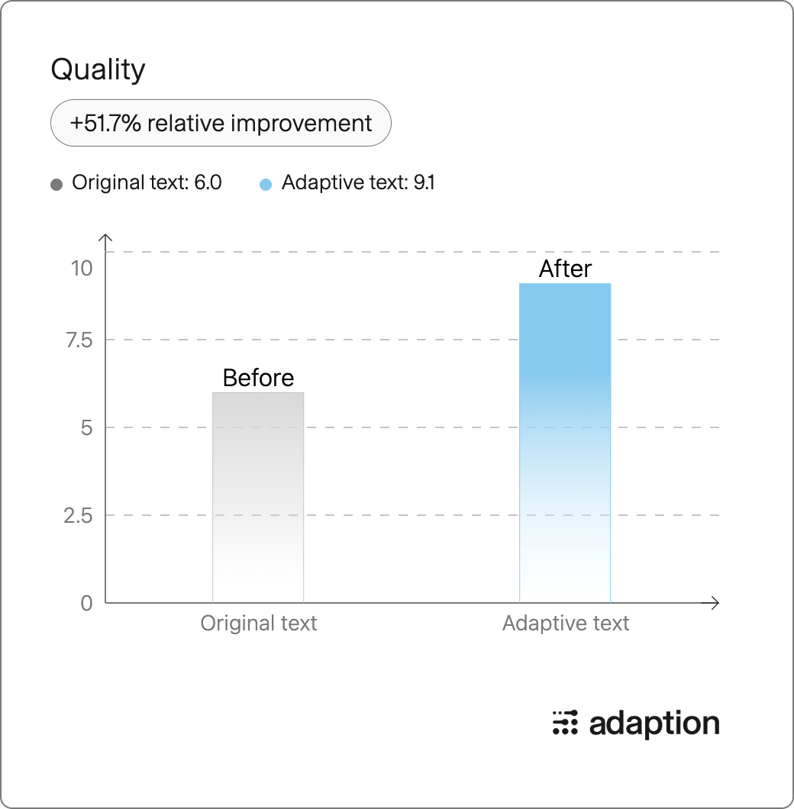Click the Before label above gray bar
This screenshot has height=809, width=794.
click(258, 378)
